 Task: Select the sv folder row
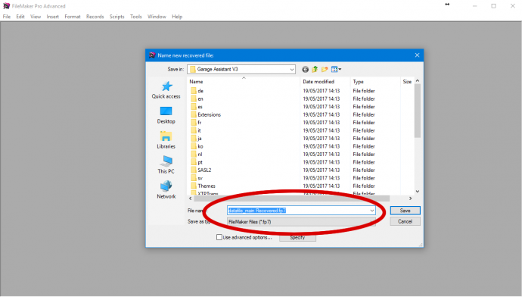coord(300,178)
